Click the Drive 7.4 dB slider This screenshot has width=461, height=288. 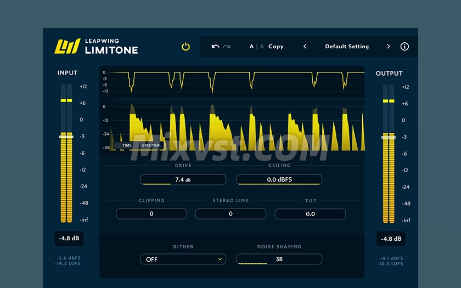click(183, 179)
